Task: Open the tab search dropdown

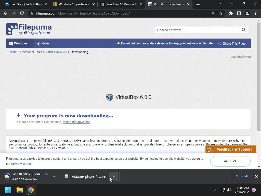Action: point(220,4)
